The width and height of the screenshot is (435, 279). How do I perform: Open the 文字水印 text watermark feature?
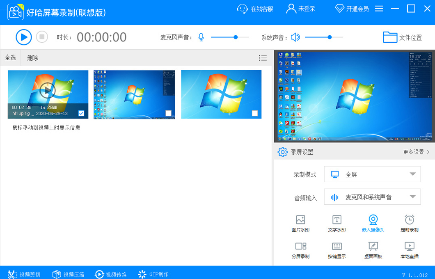tap(337, 223)
